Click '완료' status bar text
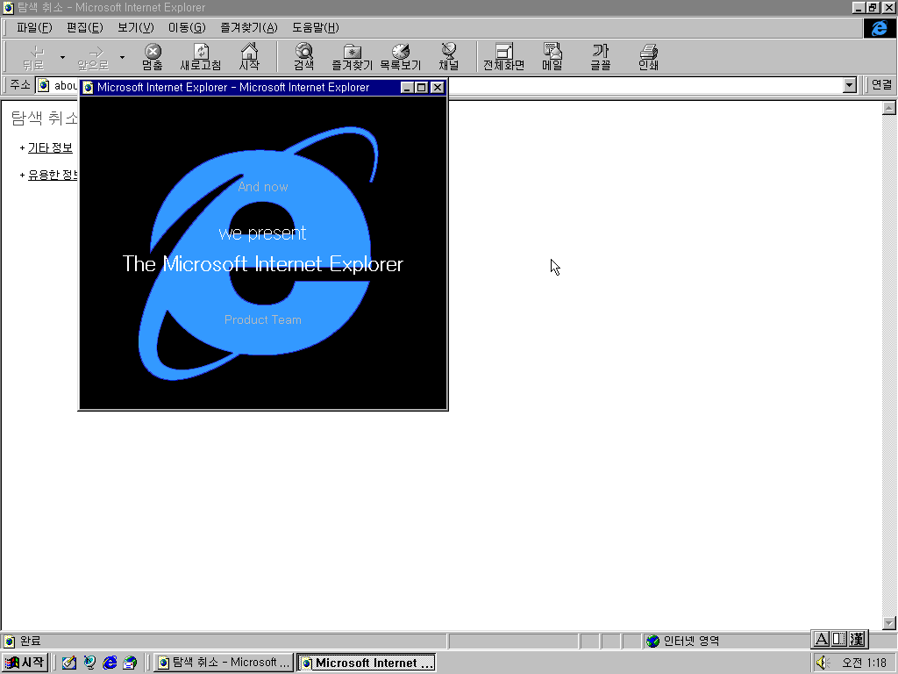Viewport: 898px width, 674px height. pyautogui.click(x=31, y=641)
